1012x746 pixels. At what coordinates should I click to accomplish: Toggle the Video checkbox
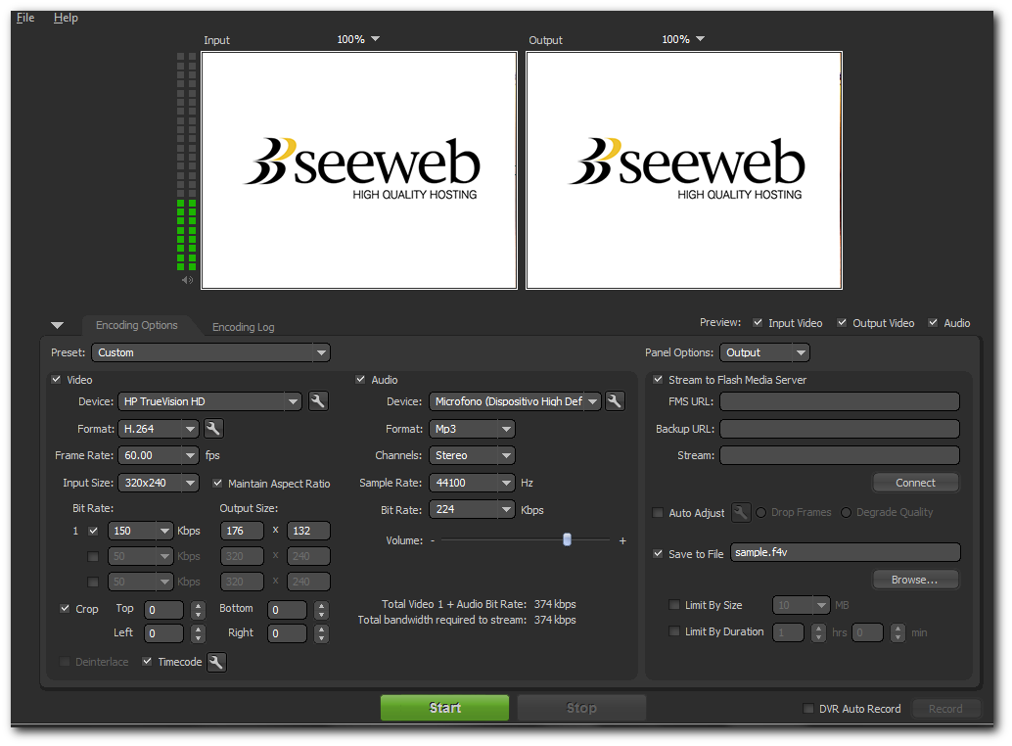(56, 380)
